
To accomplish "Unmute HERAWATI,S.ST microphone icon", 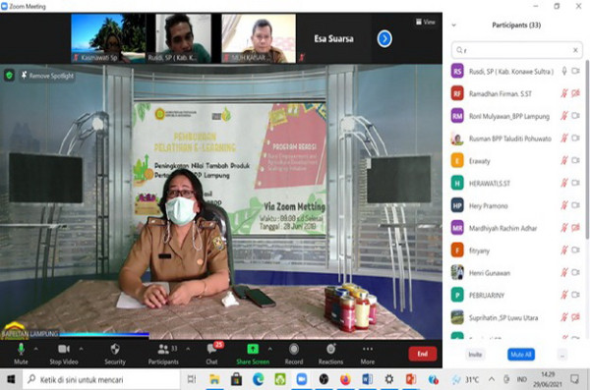I will click(564, 183).
